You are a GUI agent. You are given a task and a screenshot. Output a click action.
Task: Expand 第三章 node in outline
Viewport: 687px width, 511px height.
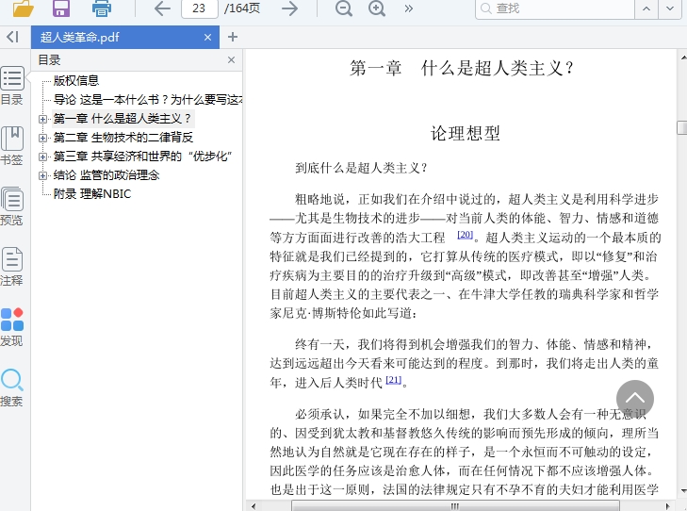click(42, 157)
